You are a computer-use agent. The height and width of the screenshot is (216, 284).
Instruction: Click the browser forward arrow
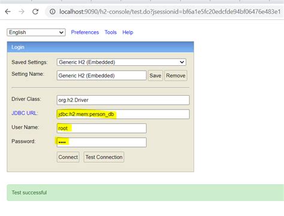tap(22, 12)
